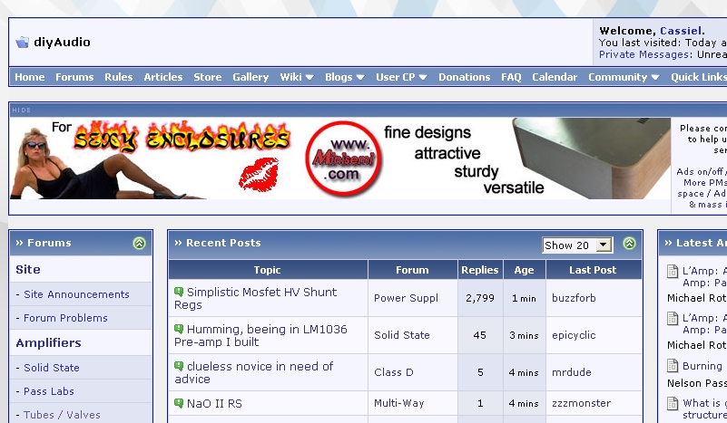Sort by Topic column header
The width and height of the screenshot is (727, 423).
click(267, 270)
